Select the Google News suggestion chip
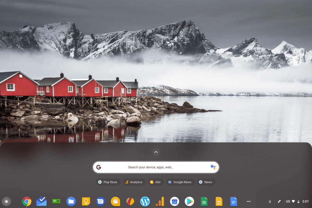This screenshot has width=312, height=208. click(x=179, y=182)
